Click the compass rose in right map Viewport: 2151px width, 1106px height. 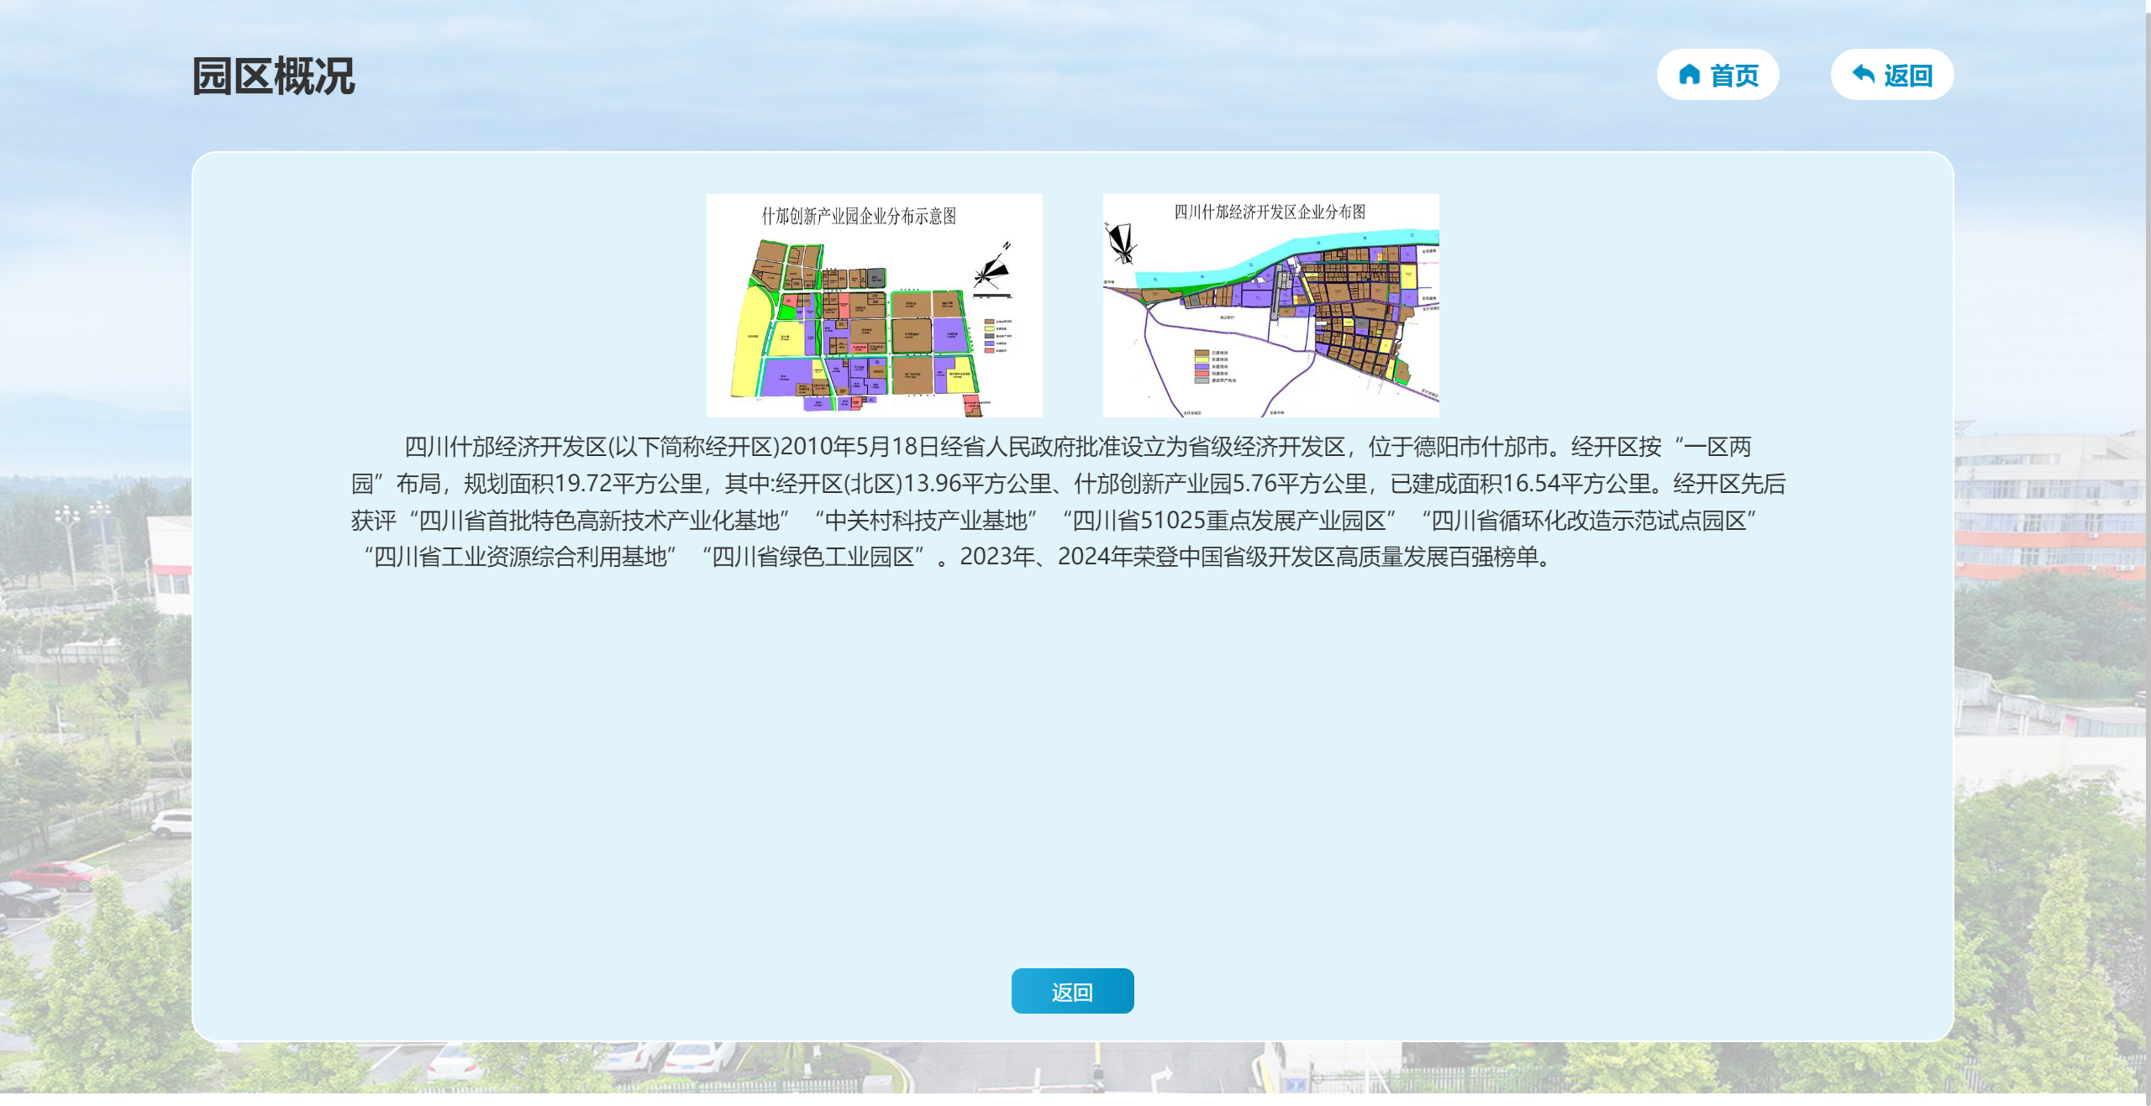coord(1121,244)
